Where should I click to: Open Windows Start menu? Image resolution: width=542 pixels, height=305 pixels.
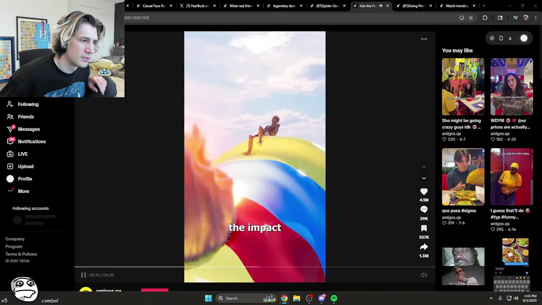click(208, 298)
